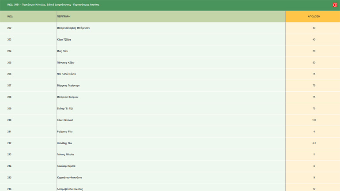Click the ΑΠΟΔΟΣΗ column header
This screenshot has width=340, height=191.
point(314,16)
